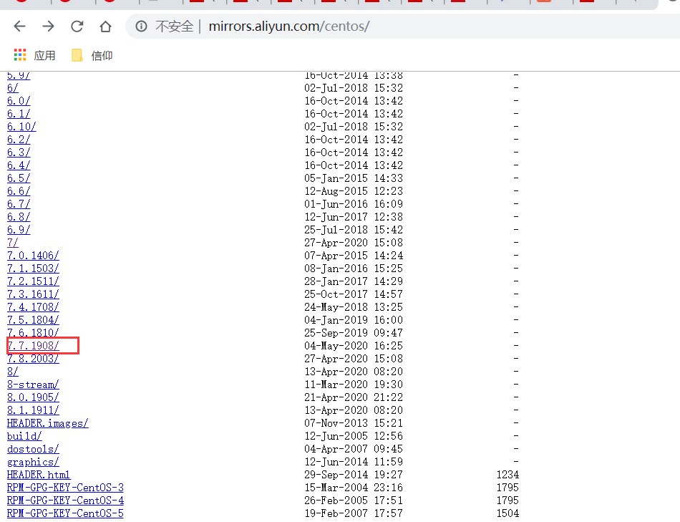Download RPM-GPG-KEY-CentOS-4 file

tap(65, 501)
